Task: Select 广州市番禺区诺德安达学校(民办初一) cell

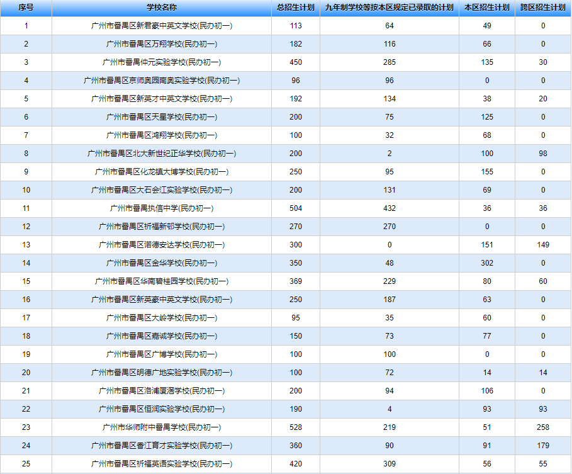Action: pos(162,245)
